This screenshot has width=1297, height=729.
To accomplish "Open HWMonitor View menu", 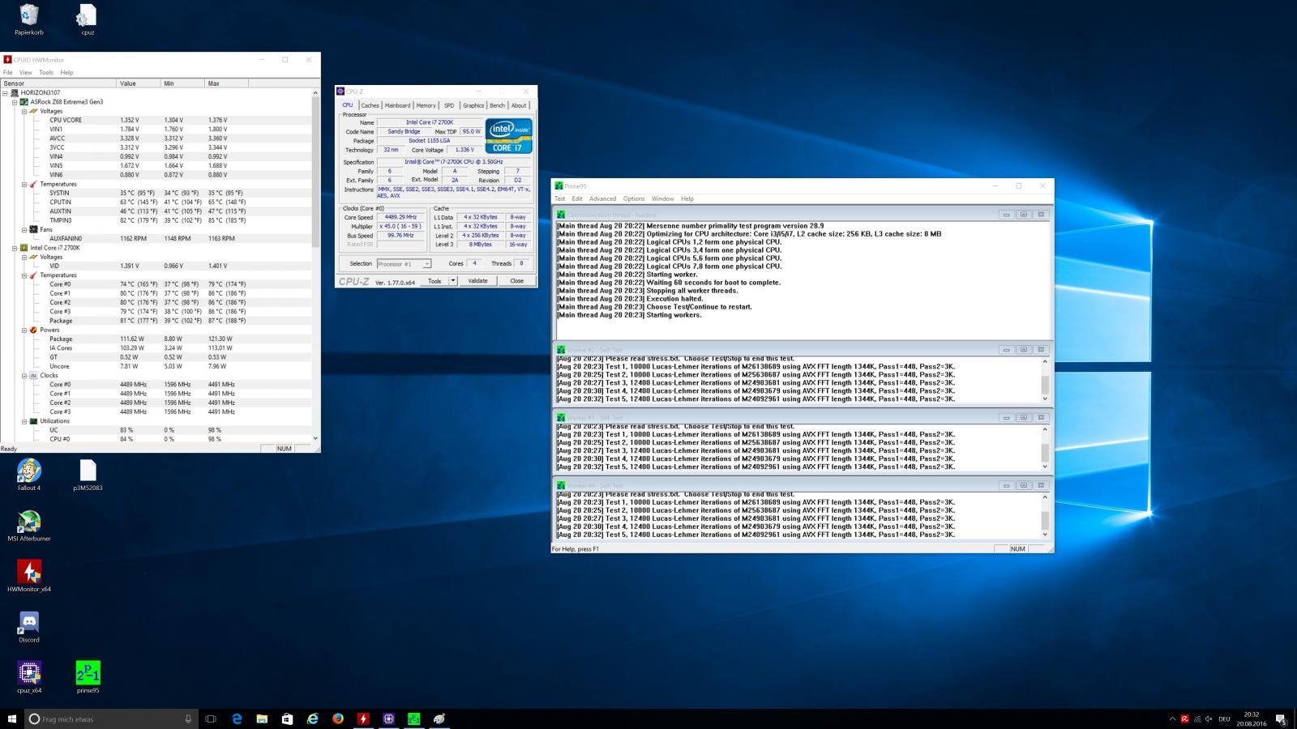I will tap(26, 72).
